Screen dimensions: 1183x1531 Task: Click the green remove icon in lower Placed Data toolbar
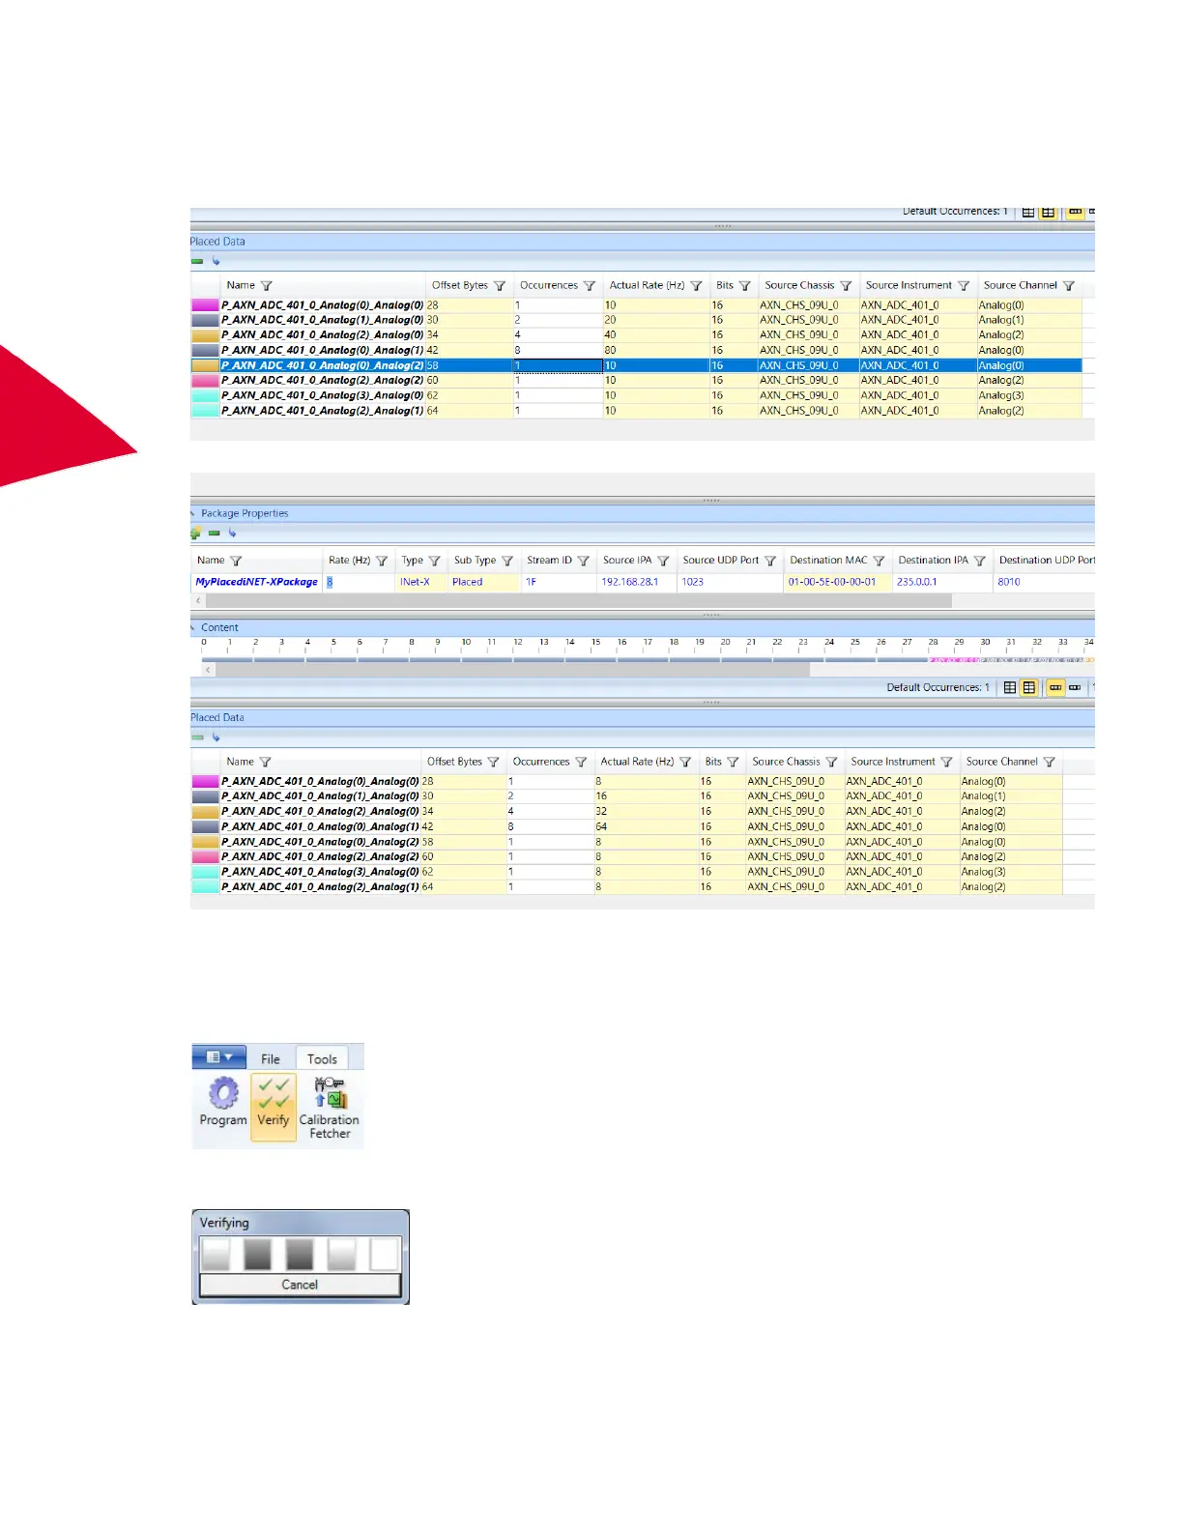197,737
